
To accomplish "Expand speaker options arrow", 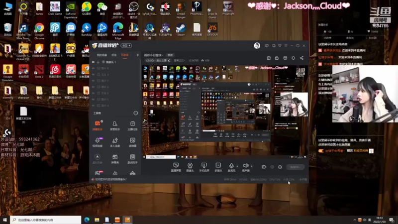I will pyautogui.click(x=252, y=166).
